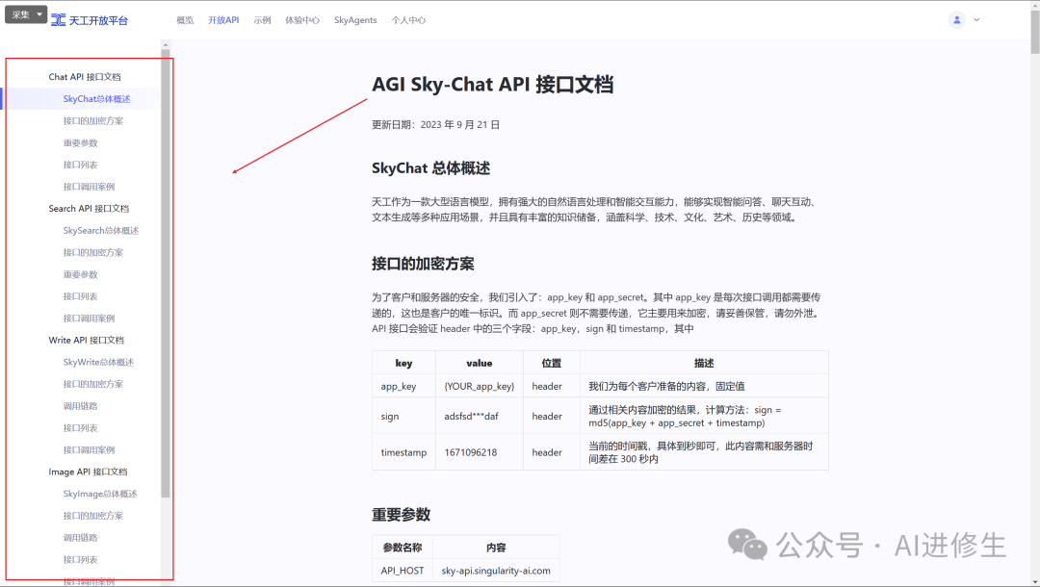Click the sidebar scrollbar up arrow
The height and width of the screenshot is (587, 1040).
tap(166, 45)
